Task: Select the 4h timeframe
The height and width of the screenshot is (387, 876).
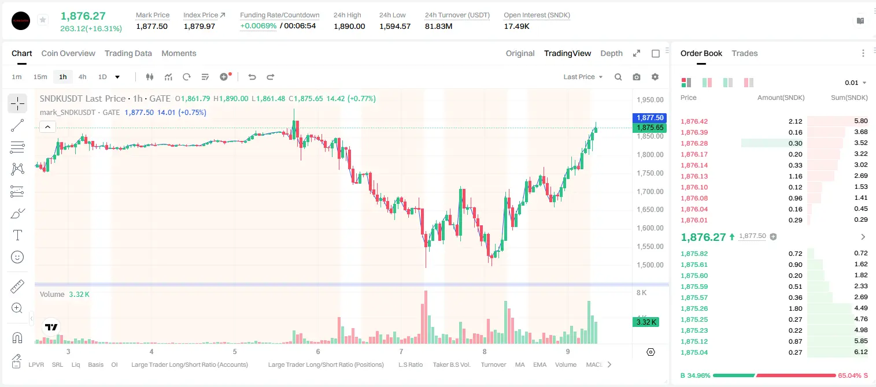Action: pyautogui.click(x=82, y=77)
